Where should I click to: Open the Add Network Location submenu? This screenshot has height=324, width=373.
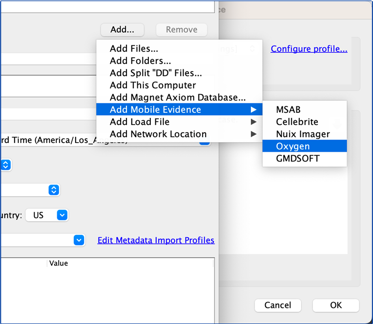[179, 134]
